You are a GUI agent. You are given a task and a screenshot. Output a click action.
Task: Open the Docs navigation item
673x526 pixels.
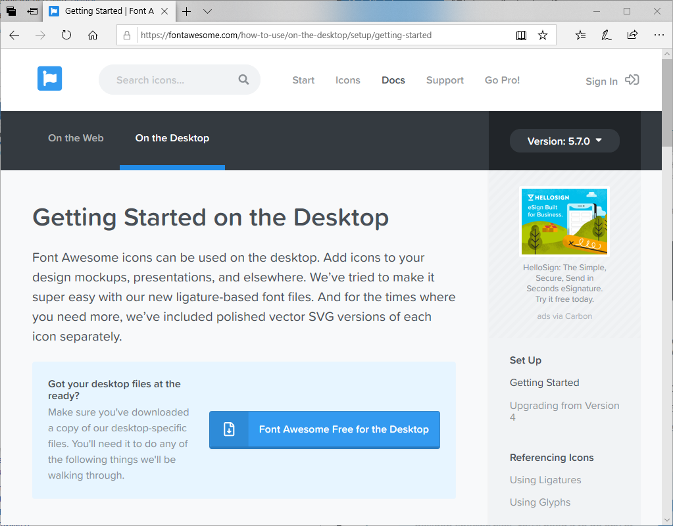tap(393, 80)
